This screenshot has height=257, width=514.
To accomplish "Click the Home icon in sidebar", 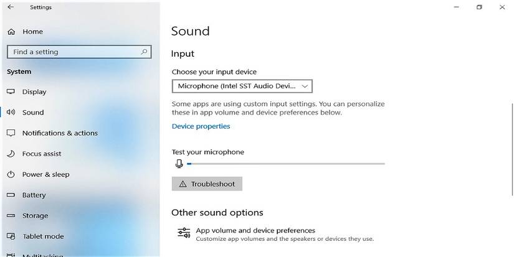I will point(11,32).
